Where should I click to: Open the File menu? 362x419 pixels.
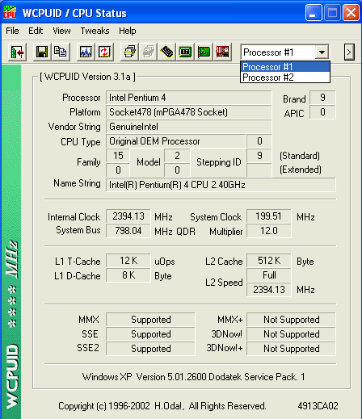[12, 31]
